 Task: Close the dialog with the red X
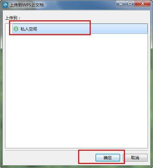click(x=143, y=4)
